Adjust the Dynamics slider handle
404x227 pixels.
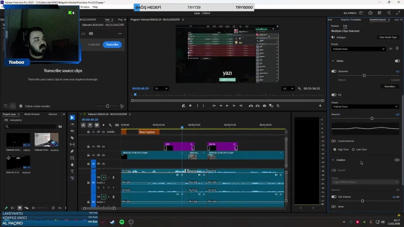[x=364, y=76]
